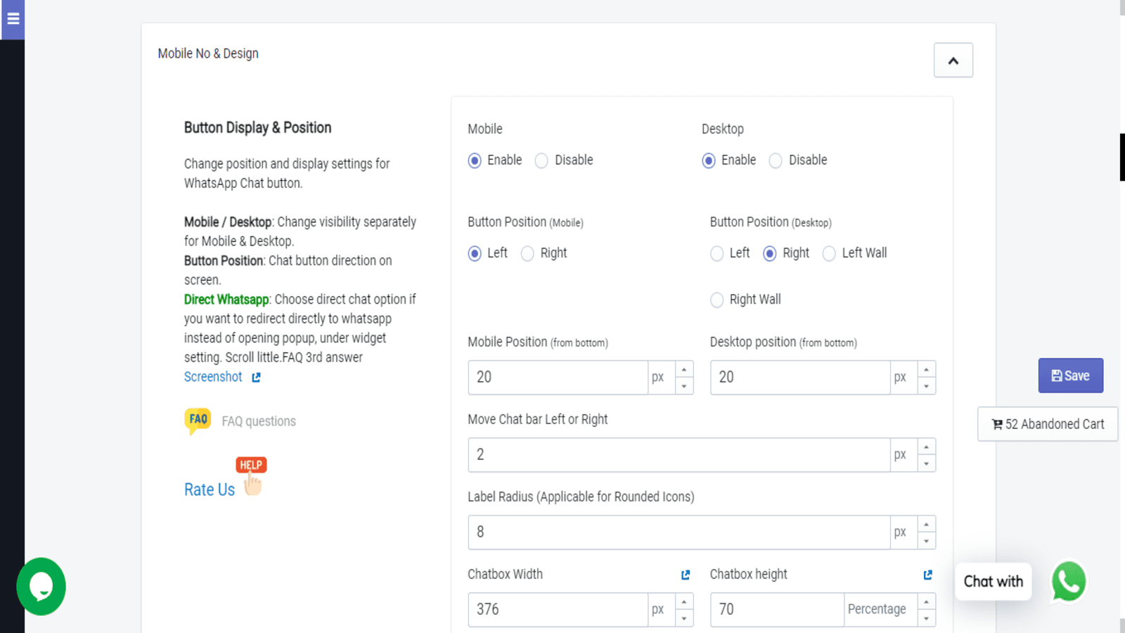This screenshot has height=633, width=1125.
Task: Click the Chatbox Width expand icon
Action: point(684,575)
